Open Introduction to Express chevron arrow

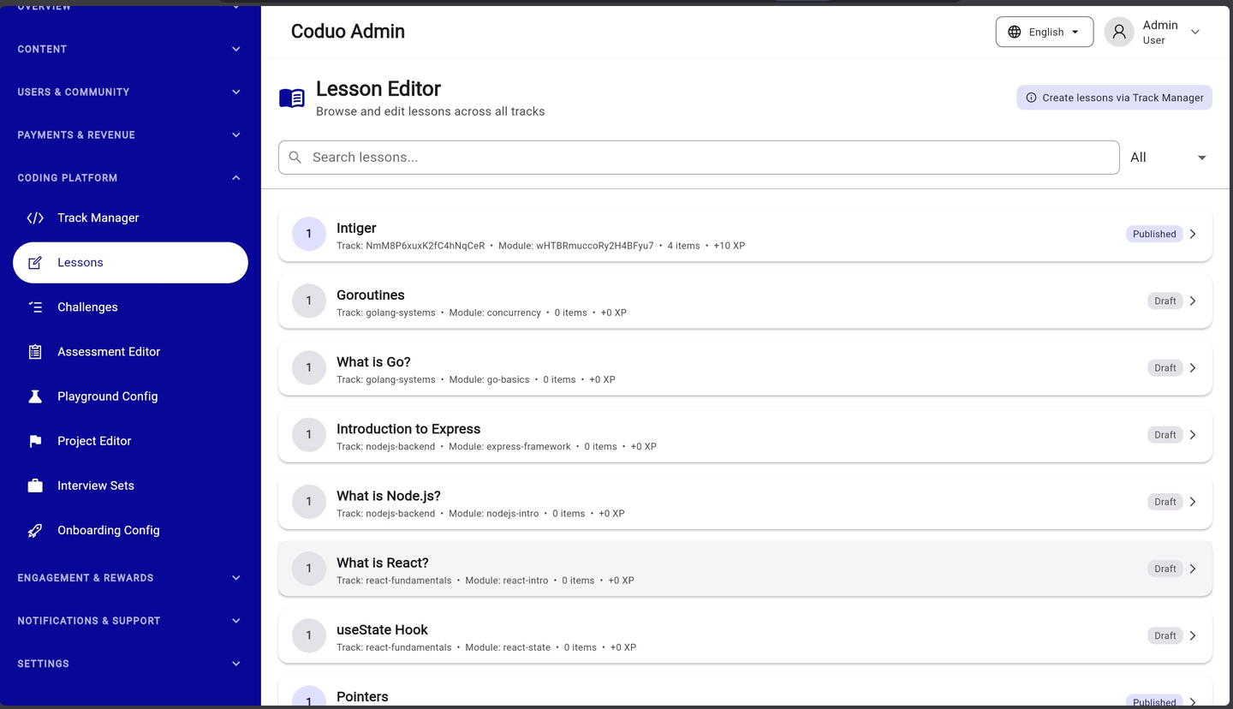pos(1194,435)
